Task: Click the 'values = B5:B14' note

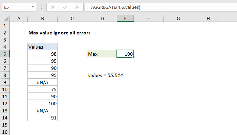Action: (x=106, y=75)
